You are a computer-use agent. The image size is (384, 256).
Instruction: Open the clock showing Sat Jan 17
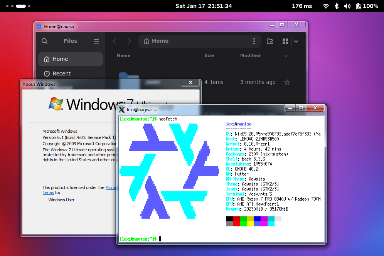coord(204,6)
